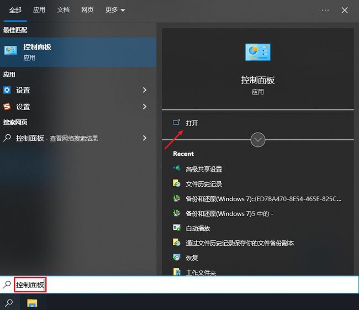Open 备份和还原(Windows 7) with ED7BA470 GUID
359x310 pixels.
point(263,199)
